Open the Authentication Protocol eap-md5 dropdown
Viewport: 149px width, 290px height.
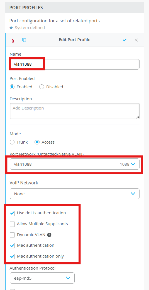click(42, 278)
